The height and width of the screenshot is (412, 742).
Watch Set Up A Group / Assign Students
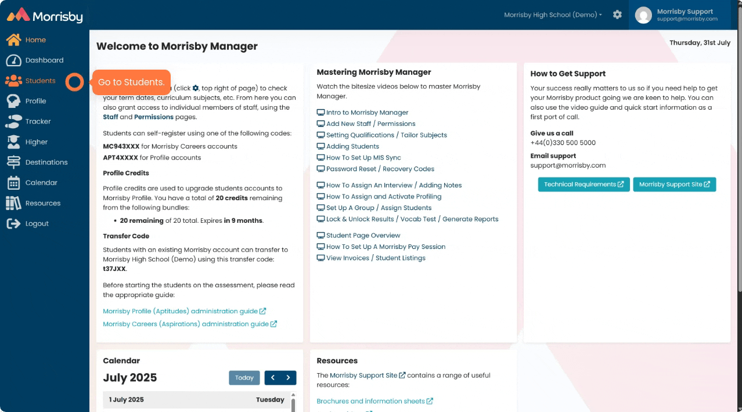(x=379, y=208)
